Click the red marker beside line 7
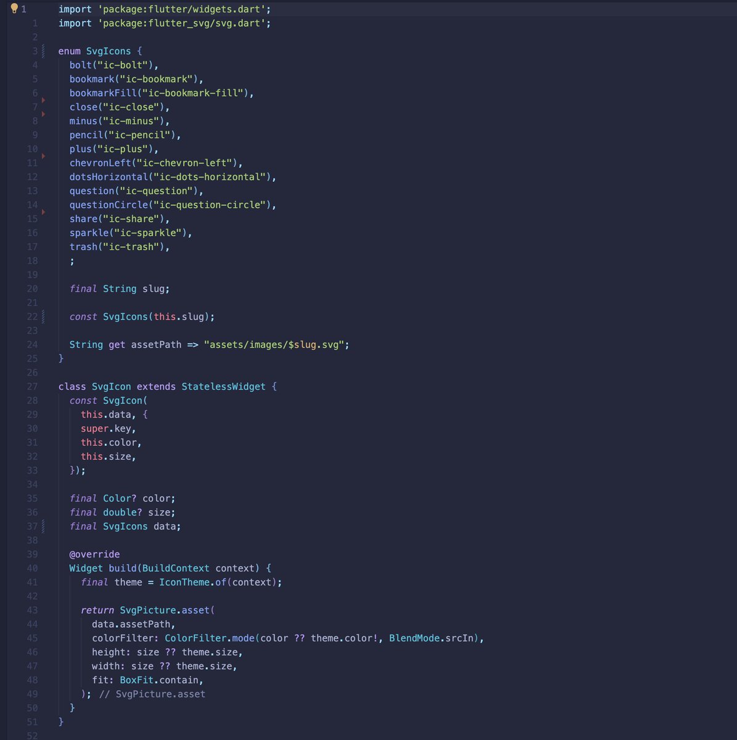The height and width of the screenshot is (740, 737). point(44,100)
